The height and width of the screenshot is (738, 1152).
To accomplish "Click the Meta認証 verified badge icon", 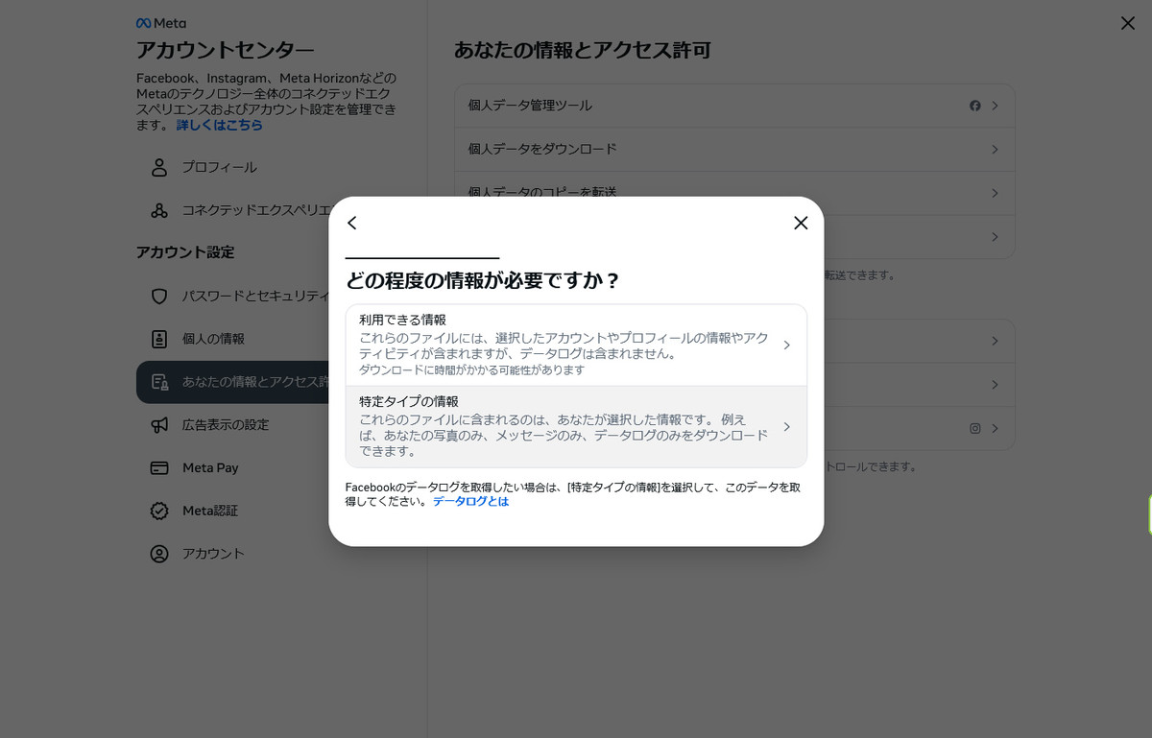I will coord(159,511).
